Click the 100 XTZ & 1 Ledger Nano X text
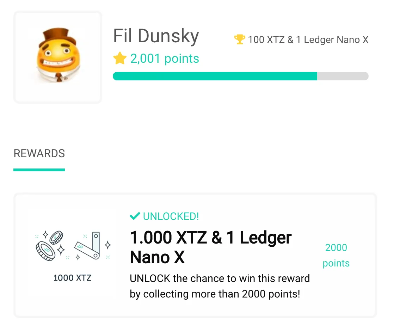Viewport: 394px width, 325px height. (x=308, y=40)
